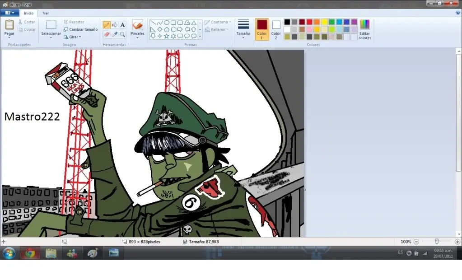
Task: Open the Windows Start menu
Action: (x=9, y=253)
